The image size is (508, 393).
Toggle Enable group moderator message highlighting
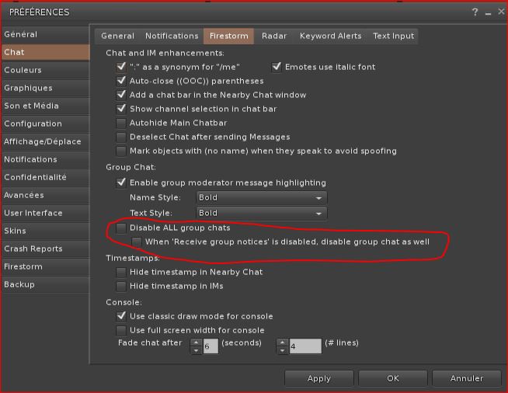pyautogui.click(x=121, y=183)
